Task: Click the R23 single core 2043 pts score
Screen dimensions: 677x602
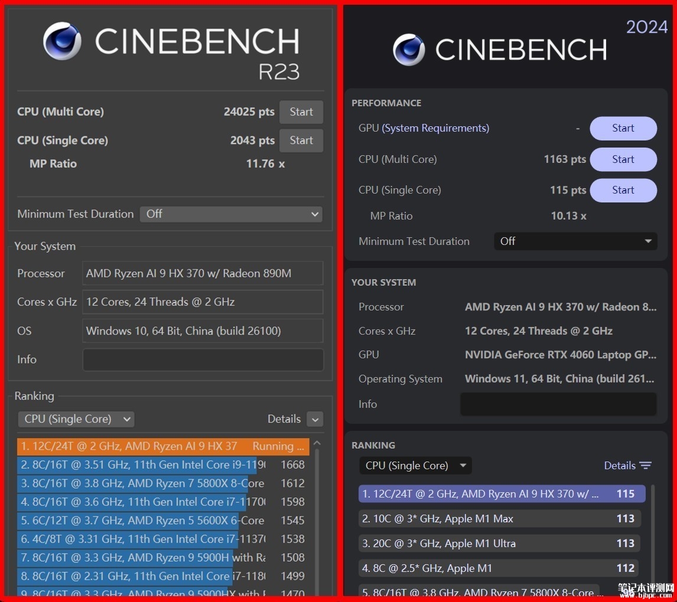Action: (252, 140)
